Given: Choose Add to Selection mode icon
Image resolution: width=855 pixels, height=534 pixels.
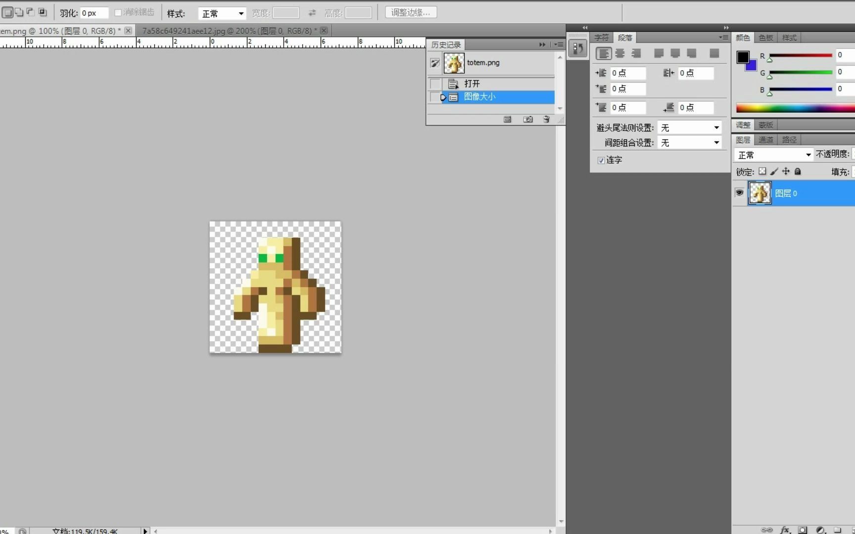Looking at the screenshot, I should click(19, 12).
